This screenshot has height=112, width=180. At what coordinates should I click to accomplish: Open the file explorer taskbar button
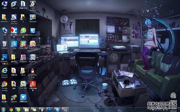coord(26,110)
